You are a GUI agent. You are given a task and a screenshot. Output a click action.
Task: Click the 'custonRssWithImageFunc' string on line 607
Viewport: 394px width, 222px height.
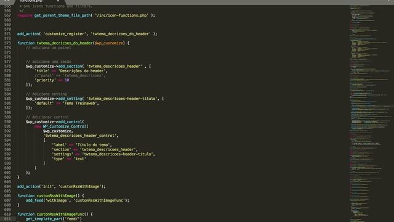click(x=99, y=200)
